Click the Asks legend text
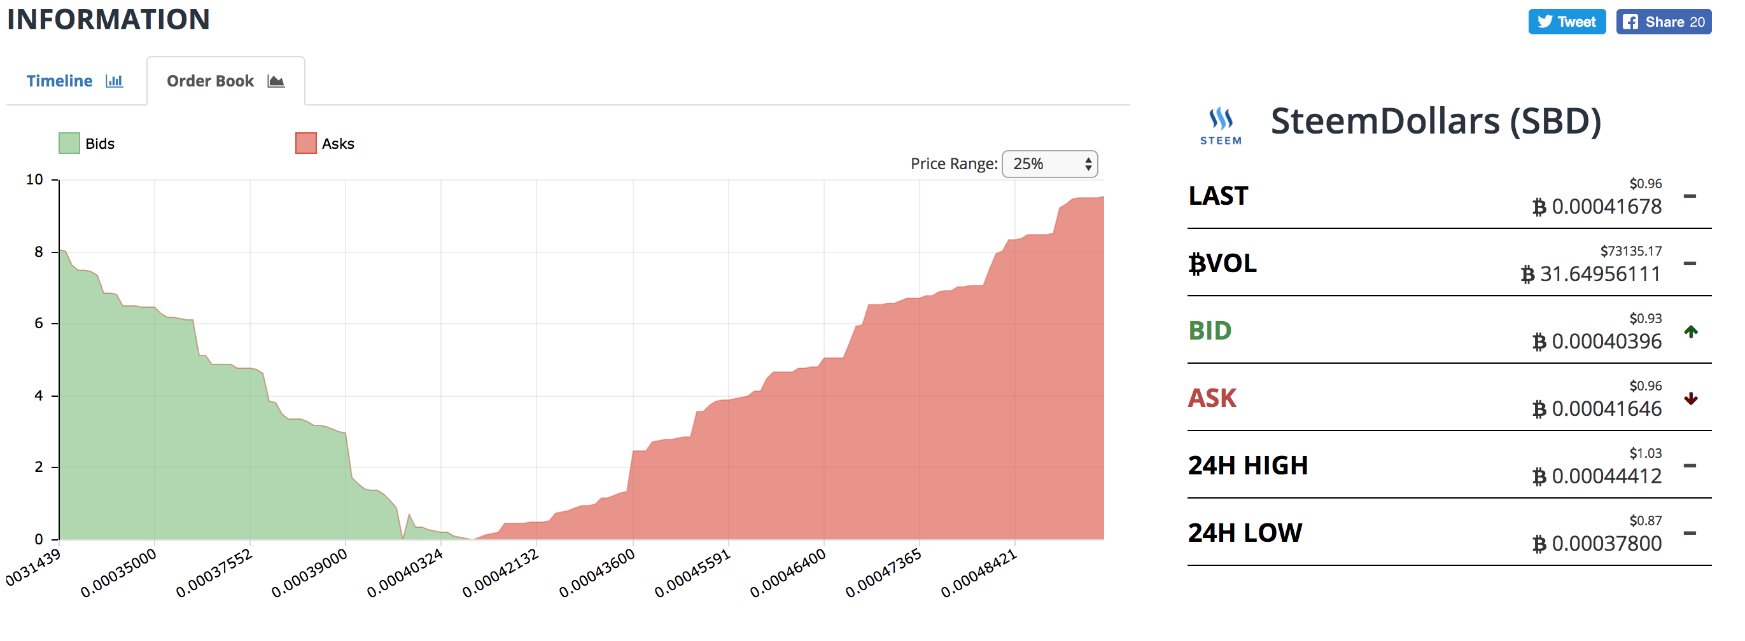This screenshot has height=641, width=1745. (x=338, y=144)
